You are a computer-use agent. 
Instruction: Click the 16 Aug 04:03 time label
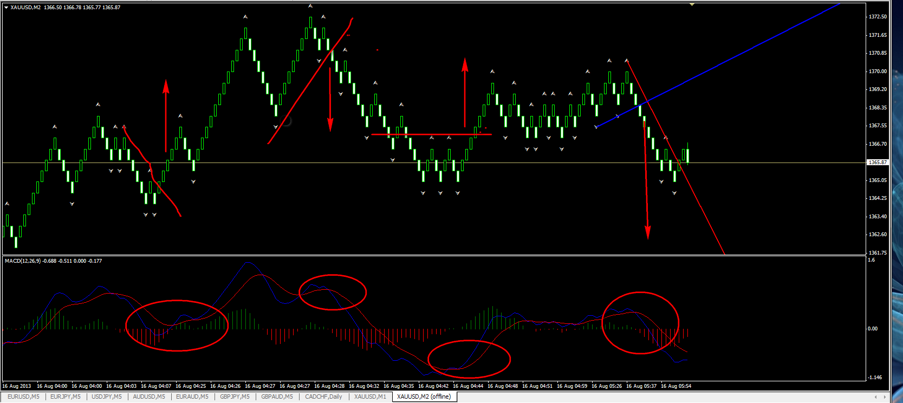(121, 386)
